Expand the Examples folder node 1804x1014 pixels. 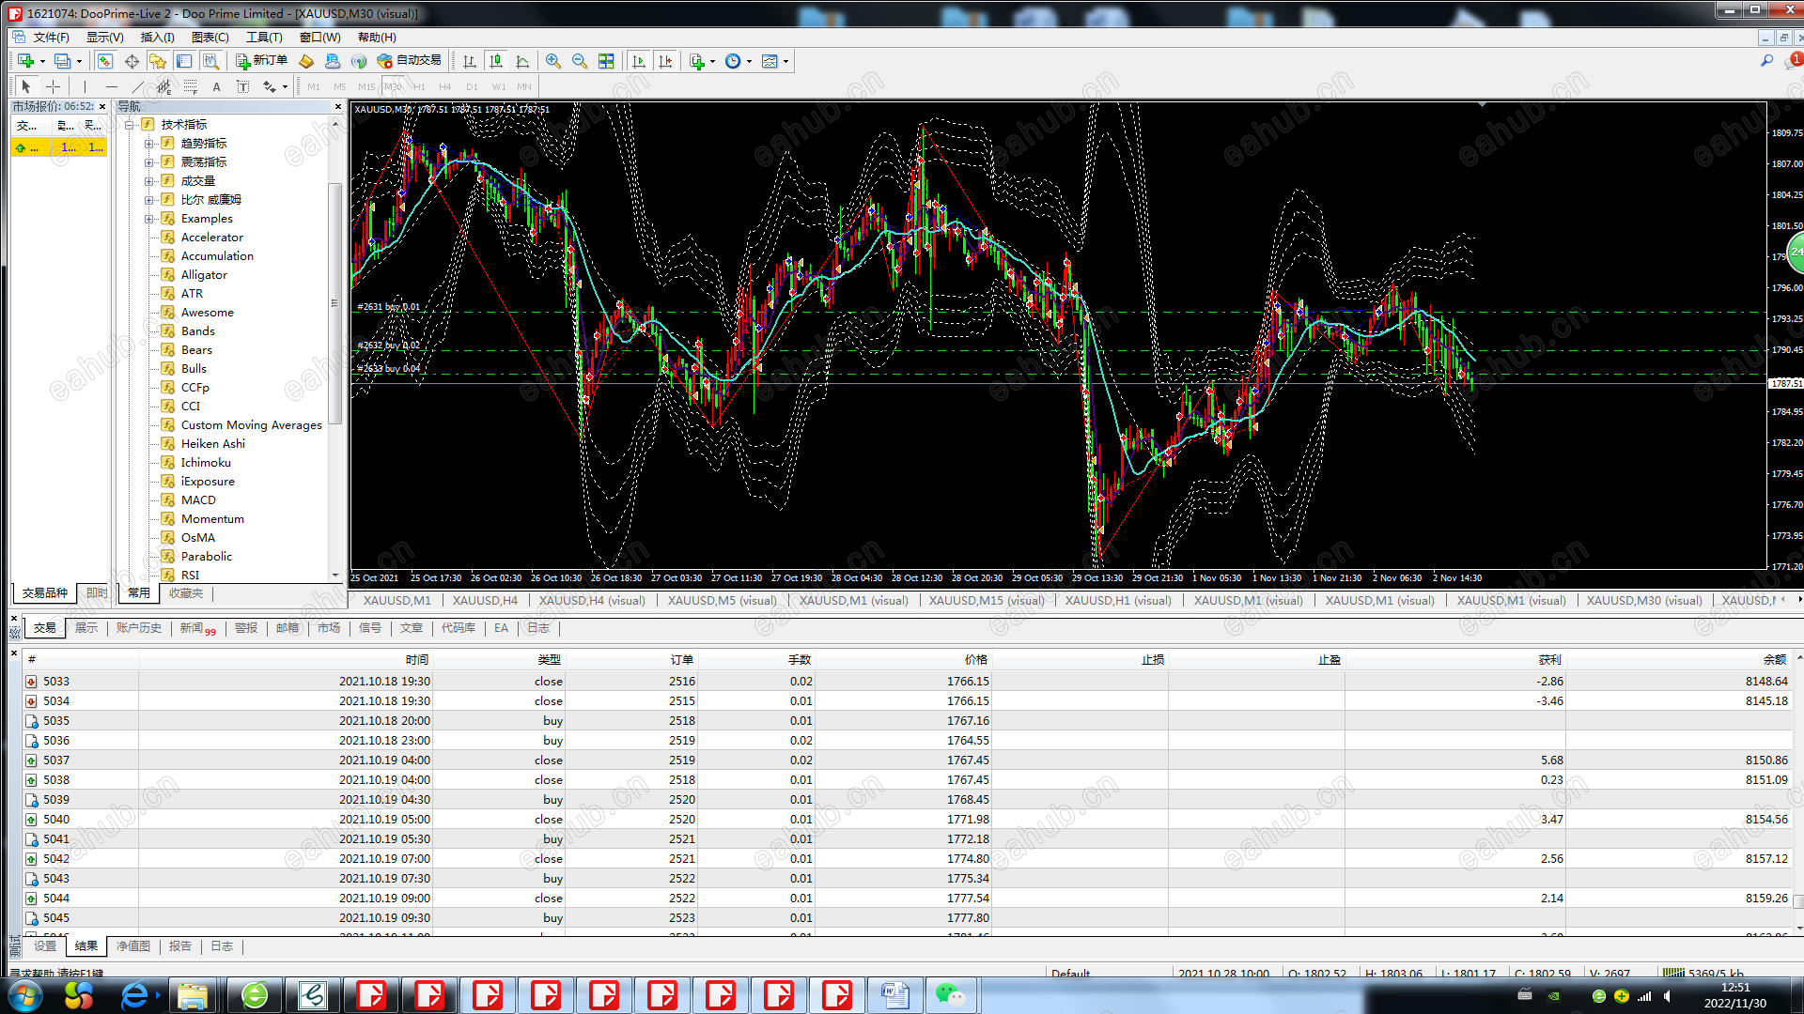(x=148, y=219)
